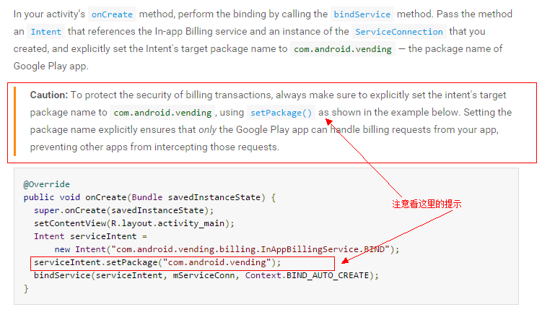Select com.android.vending code in first paragraph
The height and width of the screenshot is (315, 555).
click(343, 49)
